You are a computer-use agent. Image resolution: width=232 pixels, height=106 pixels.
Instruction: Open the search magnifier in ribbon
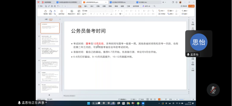(154, 6)
